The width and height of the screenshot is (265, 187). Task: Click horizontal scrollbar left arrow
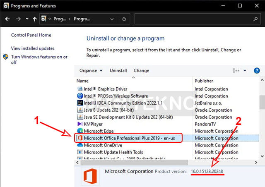click(77, 162)
